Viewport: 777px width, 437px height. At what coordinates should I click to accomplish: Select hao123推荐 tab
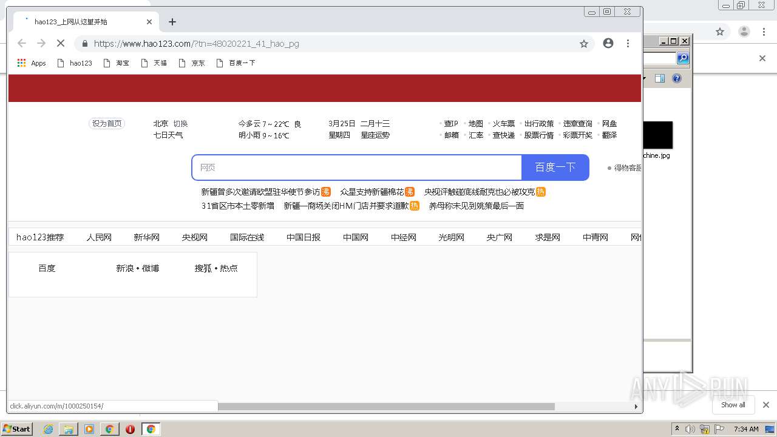[x=40, y=237]
